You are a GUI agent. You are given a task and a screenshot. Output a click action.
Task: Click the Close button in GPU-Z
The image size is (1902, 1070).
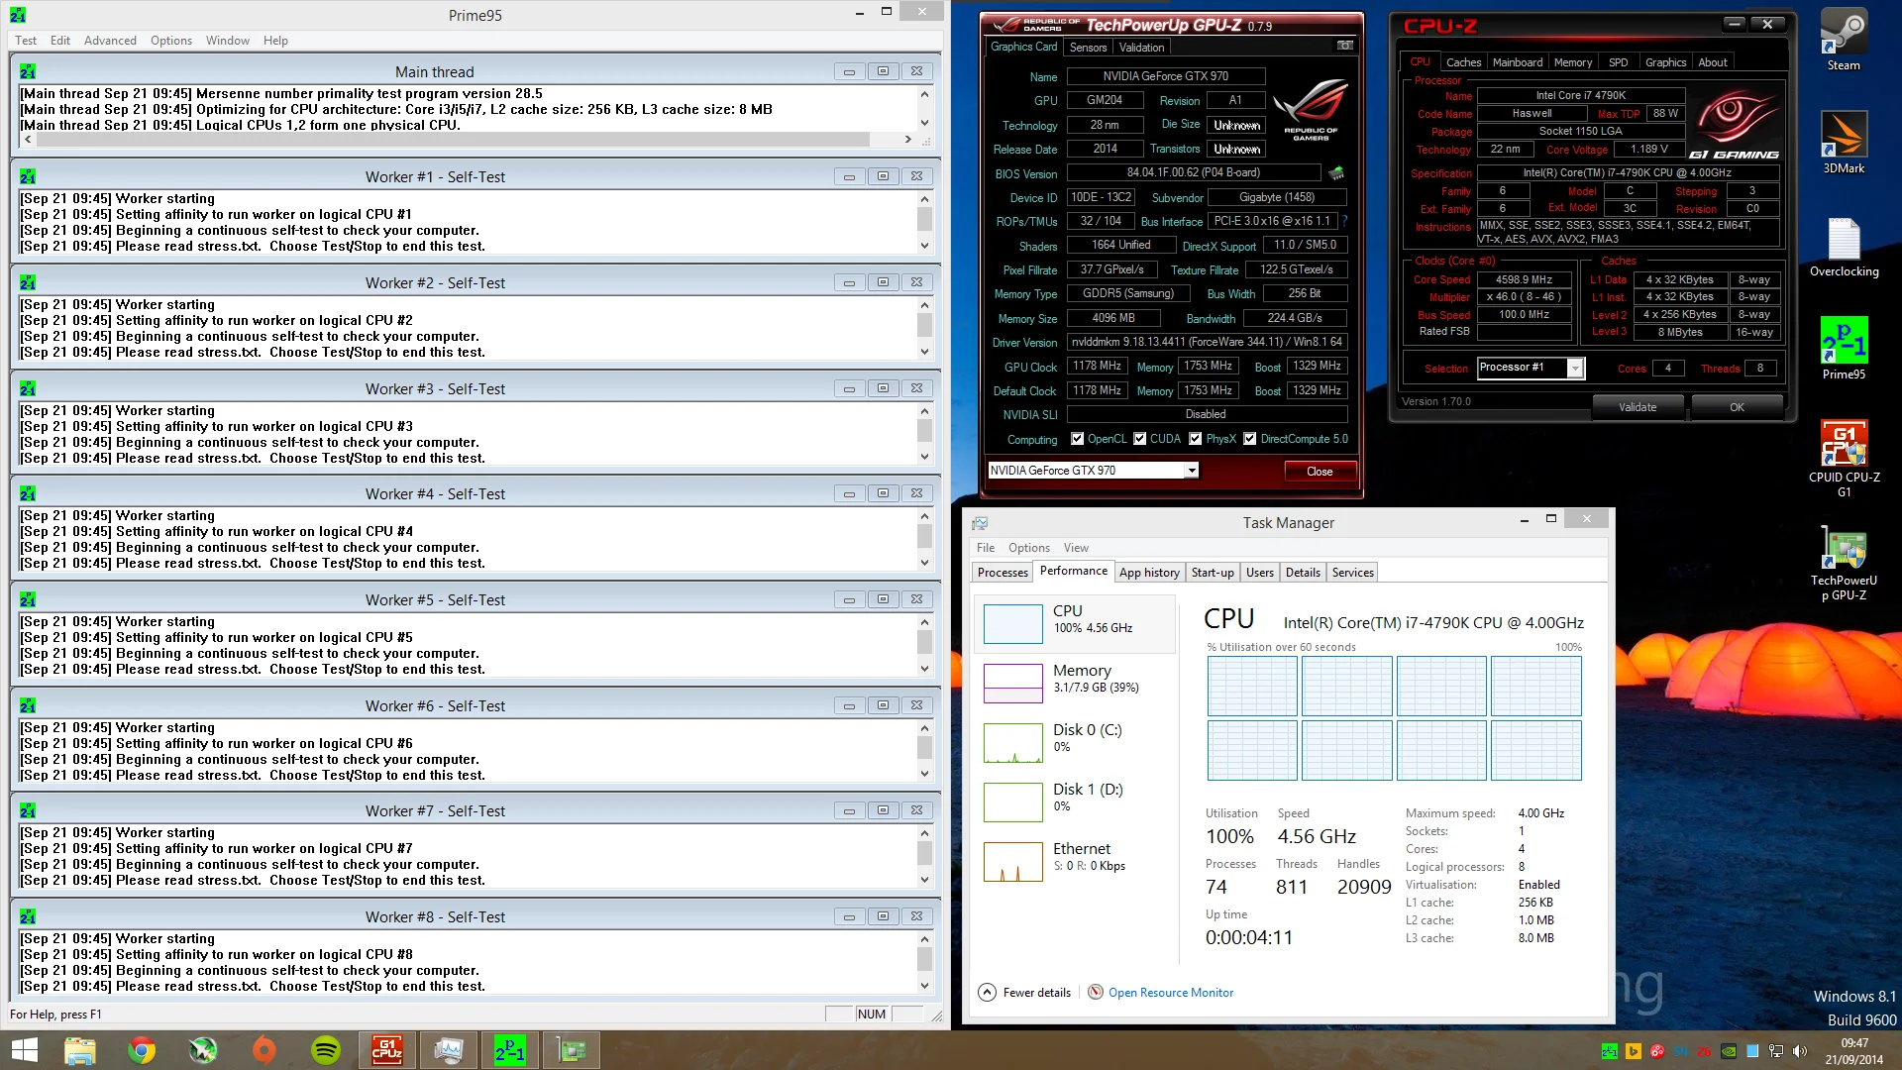1320,472
